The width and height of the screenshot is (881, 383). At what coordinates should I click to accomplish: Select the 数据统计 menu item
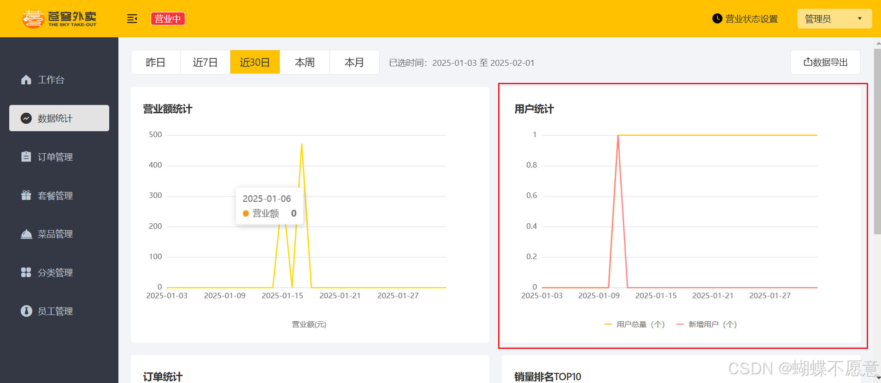[x=59, y=118]
